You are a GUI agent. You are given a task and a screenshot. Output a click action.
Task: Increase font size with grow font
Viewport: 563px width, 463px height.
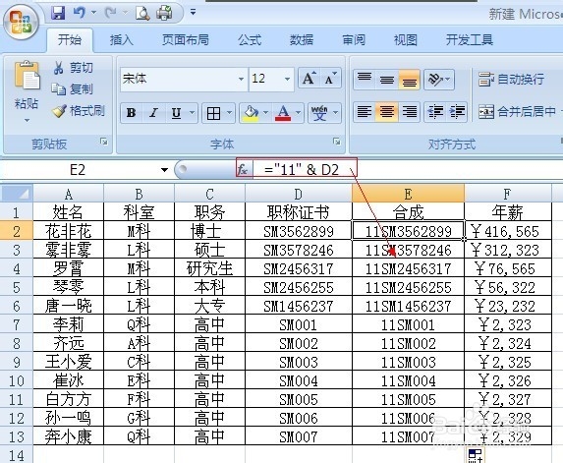point(309,78)
